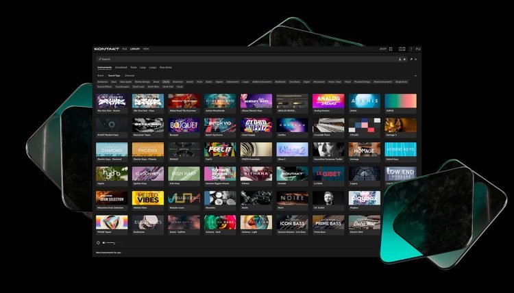Click the user account icon beside search
514x293 pixels.
point(400,60)
